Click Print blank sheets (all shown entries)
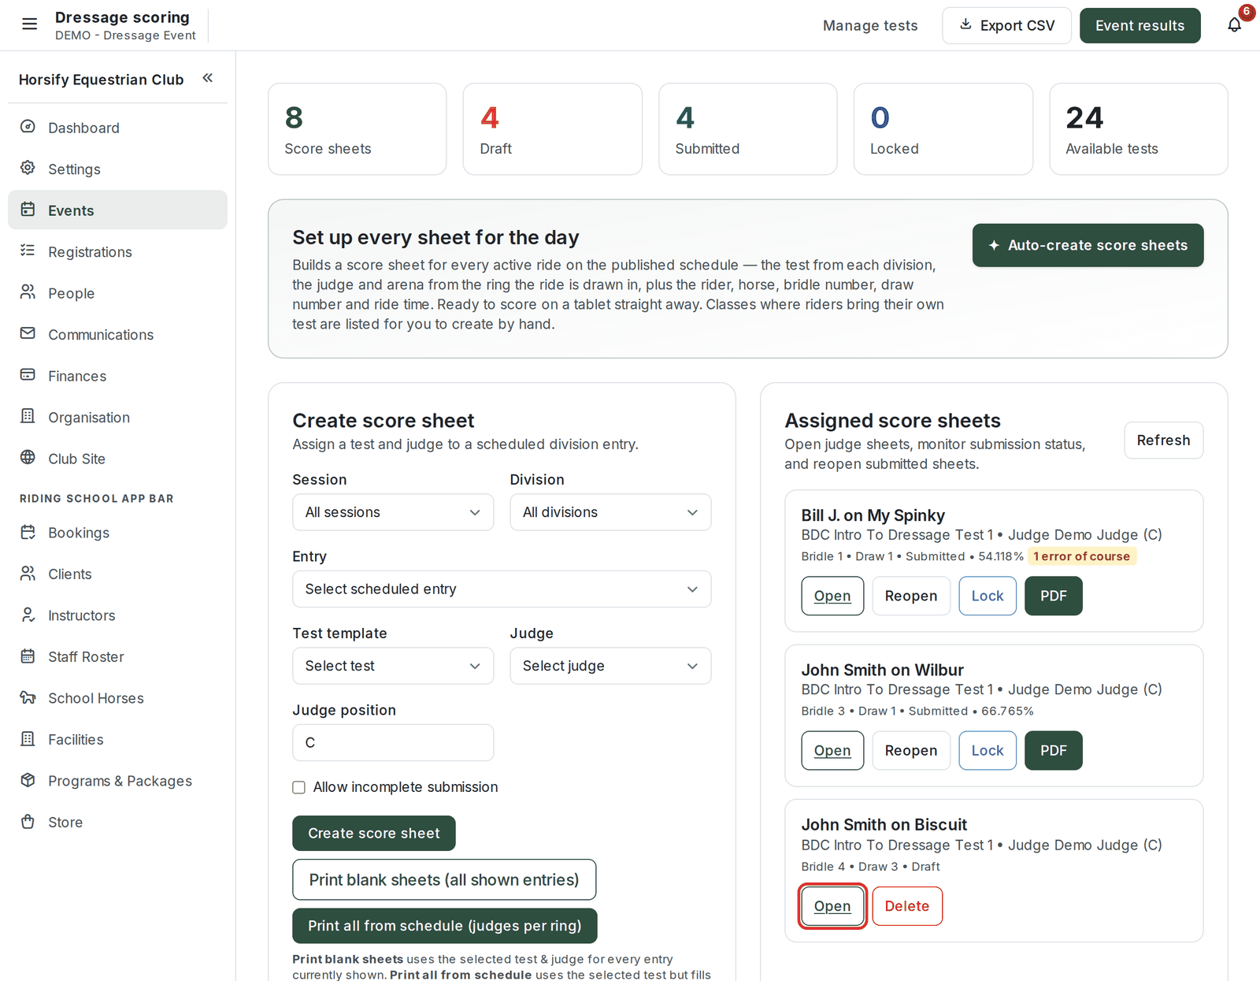Viewport: 1260px width, 981px height. [x=444, y=879]
